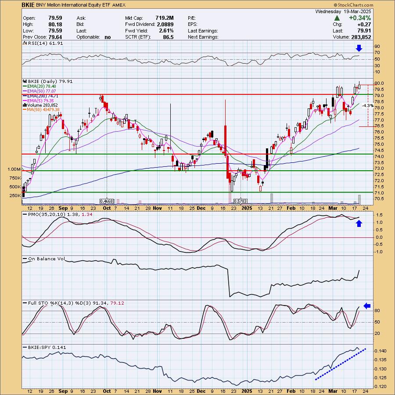Click the date Wednesday 19-Mar-2025
Image resolution: width=395 pixels, height=395 pixels.
[x=343, y=11]
